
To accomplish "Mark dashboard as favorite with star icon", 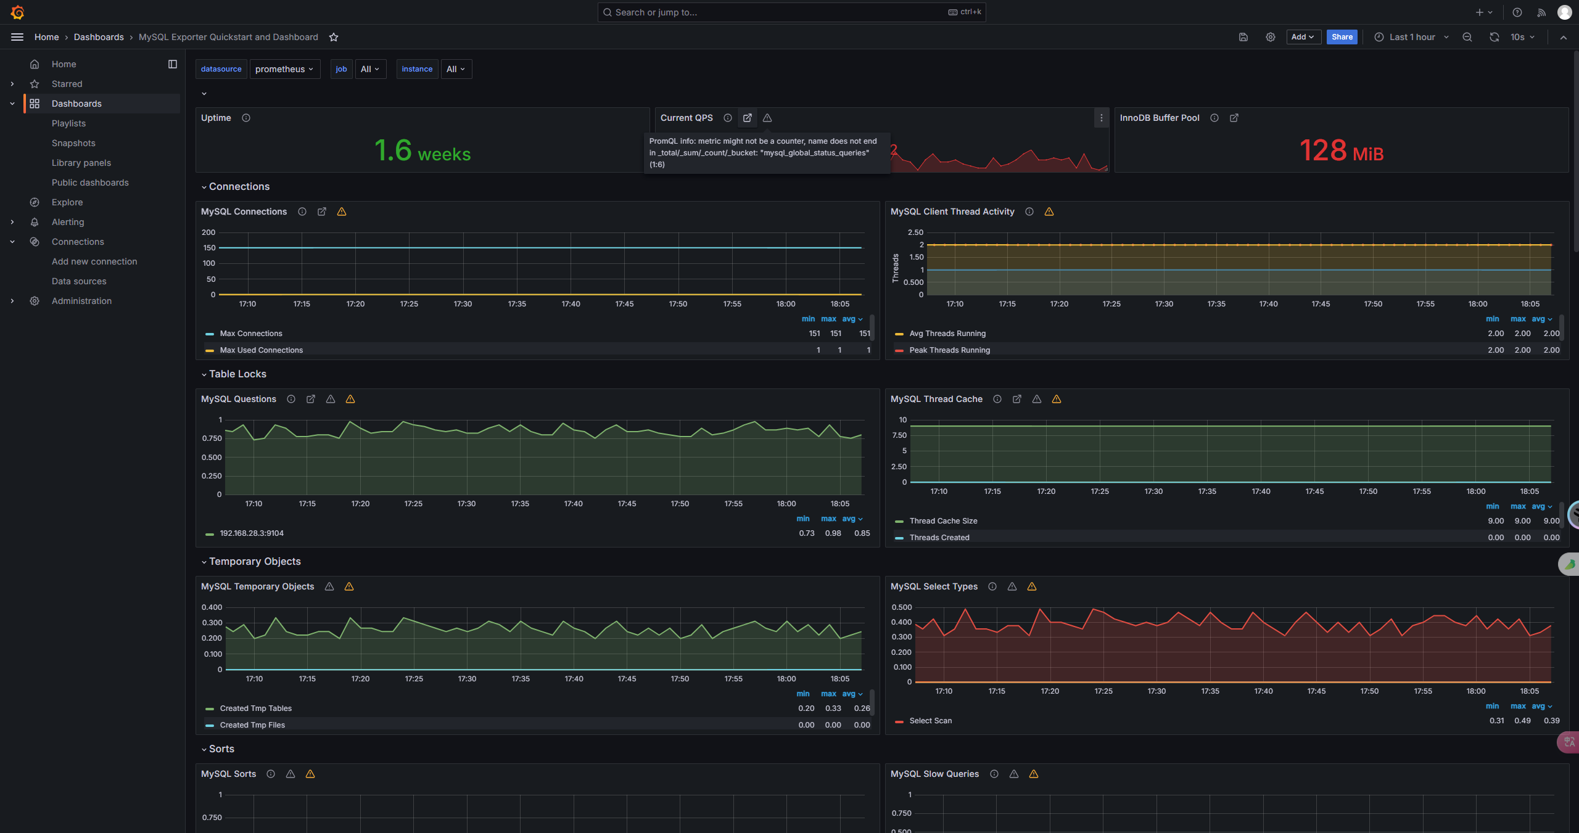I will click(334, 37).
